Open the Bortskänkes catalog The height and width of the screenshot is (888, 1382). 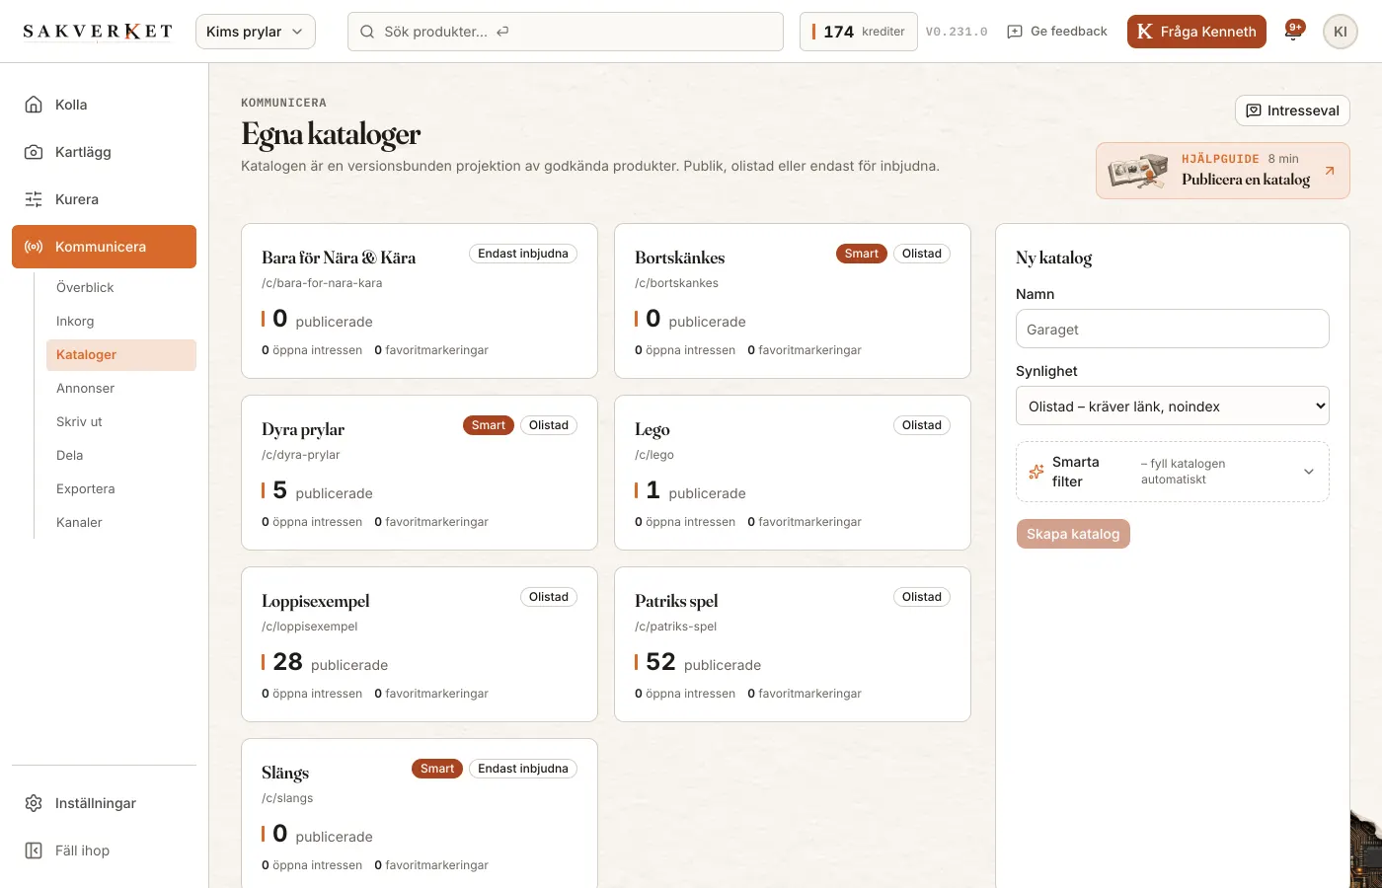793,301
